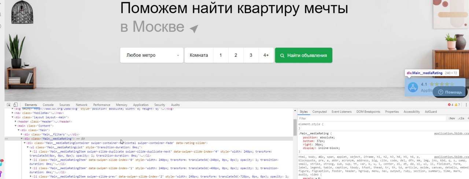The height and width of the screenshot is (179, 469).
Task: Click the Помощь help button
Action: [x=450, y=92]
